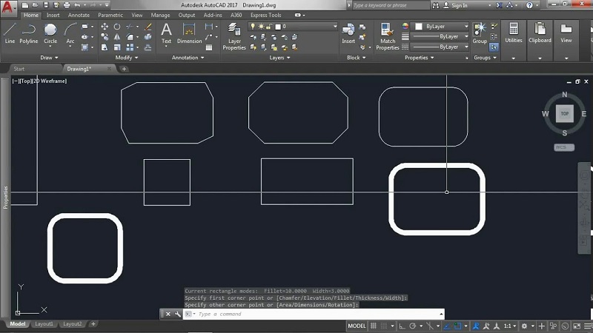This screenshot has width=593, height=333.
Task: Click the Erase tool icon
Action: click(148, 27)
